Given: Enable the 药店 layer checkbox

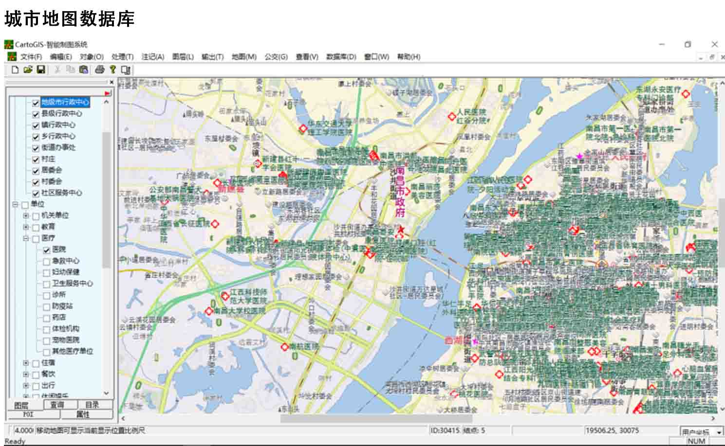Looking at the screenshot, I should [x=47, y=318].
